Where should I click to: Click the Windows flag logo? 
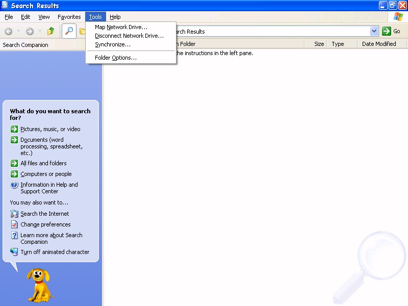tap(398, 17)
